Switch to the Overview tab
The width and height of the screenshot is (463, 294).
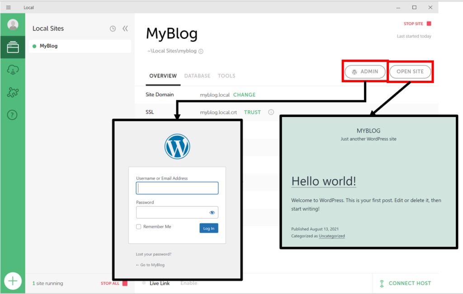pyautogui.click(x=163, y=76)
